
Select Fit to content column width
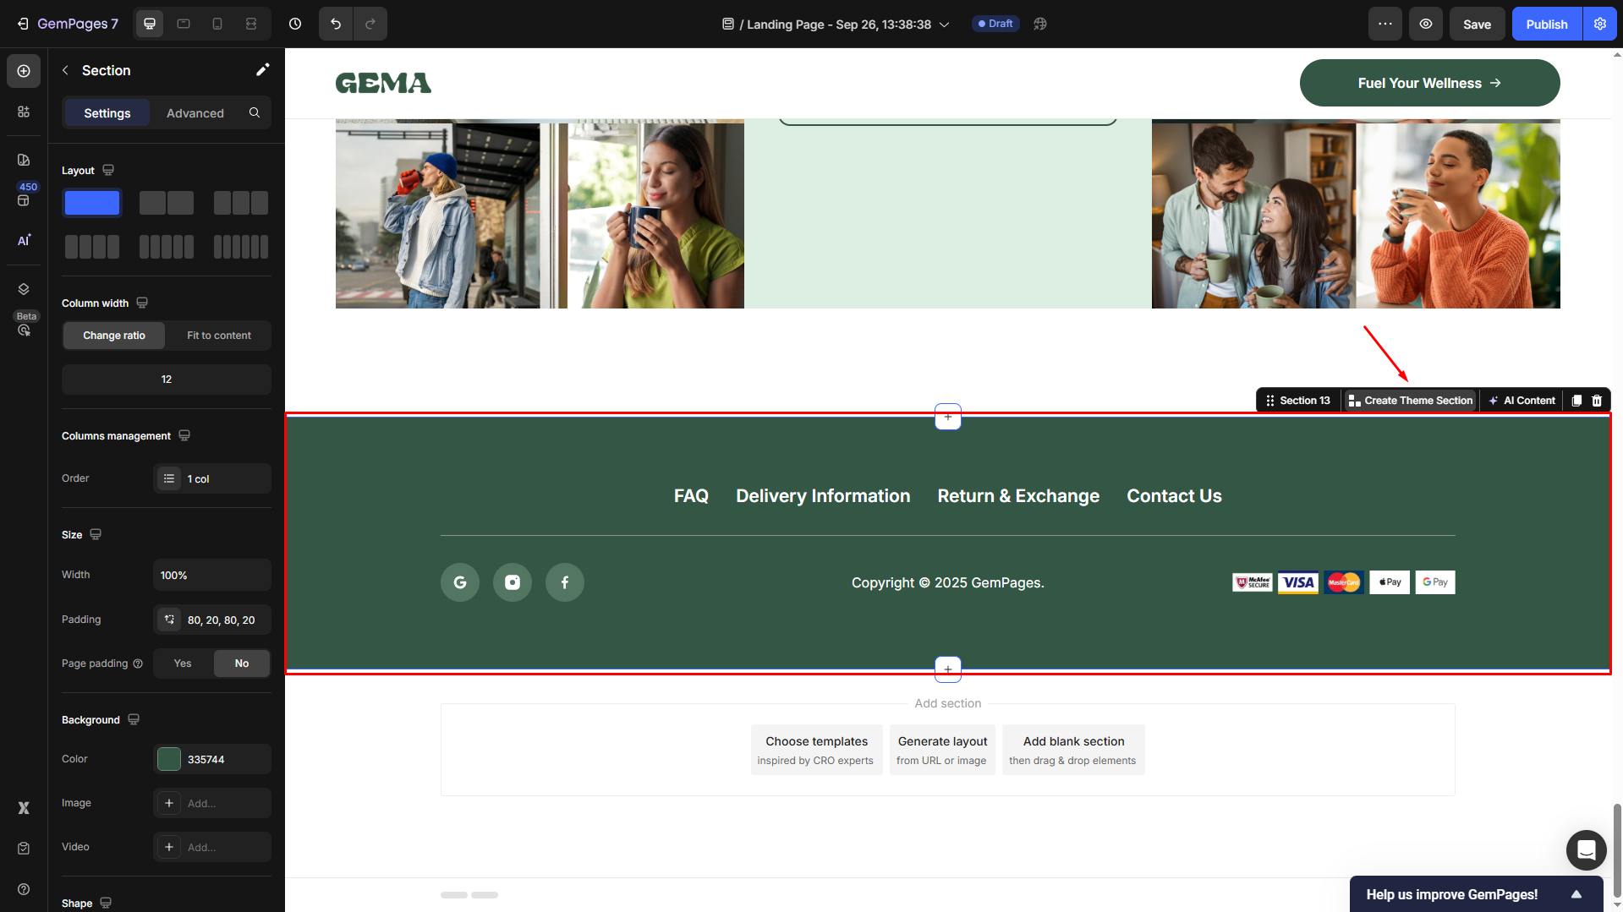coord(217,335)
